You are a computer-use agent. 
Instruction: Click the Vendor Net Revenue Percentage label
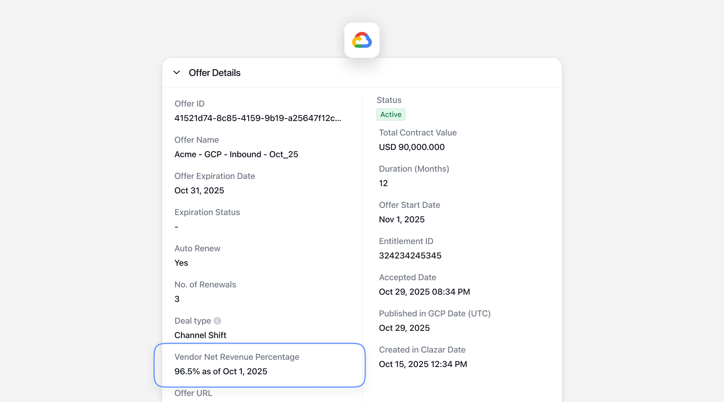click(237, 357)
